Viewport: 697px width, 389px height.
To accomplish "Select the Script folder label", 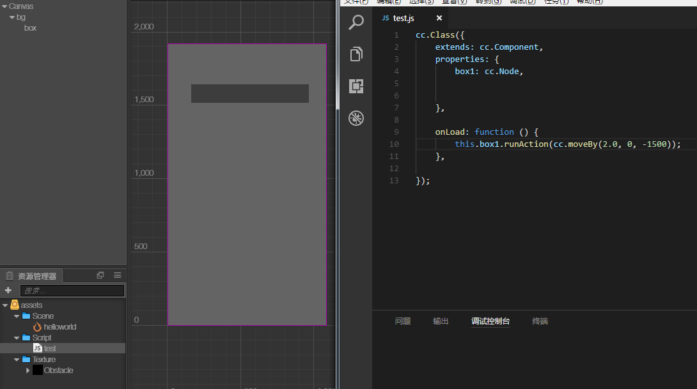I will pos(42,338).
